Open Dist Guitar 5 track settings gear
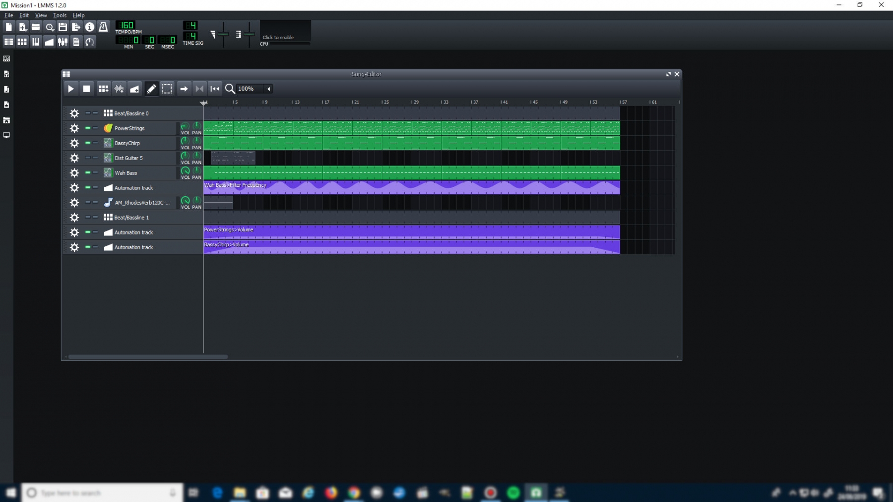The image size is (893, 502). [x=74, y=158]
